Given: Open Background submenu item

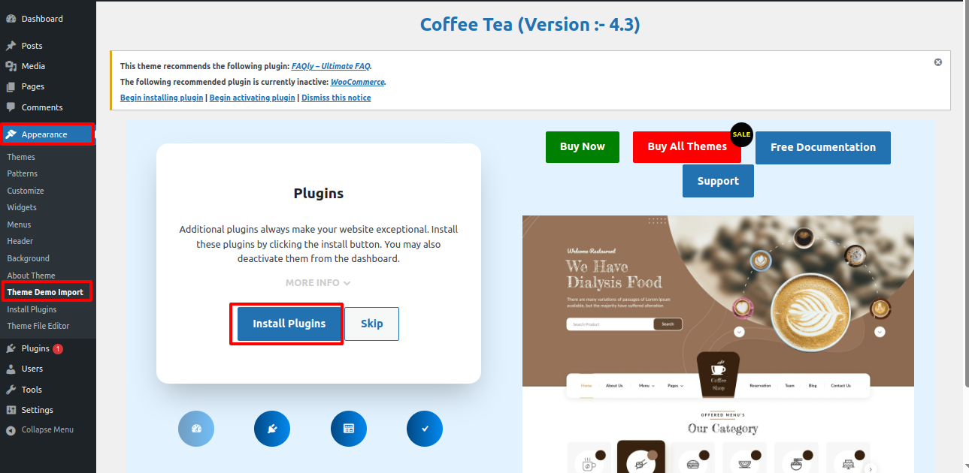Looking at the screenshot, I should click(x=29, y=258).
